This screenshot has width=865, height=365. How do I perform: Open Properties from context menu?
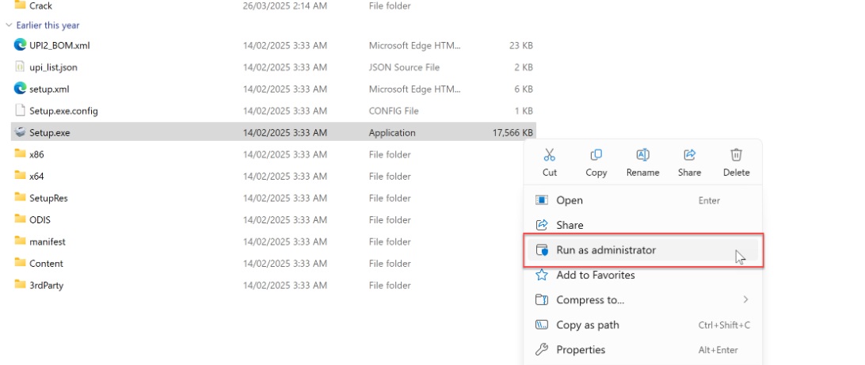580,350
